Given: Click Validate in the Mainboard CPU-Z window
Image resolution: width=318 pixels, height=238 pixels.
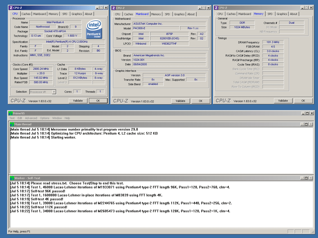Looking at the screenshot, I should 181,101.
